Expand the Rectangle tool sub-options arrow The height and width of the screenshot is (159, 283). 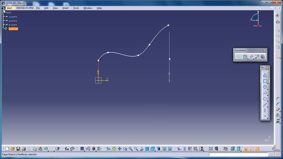coord(268,83)
